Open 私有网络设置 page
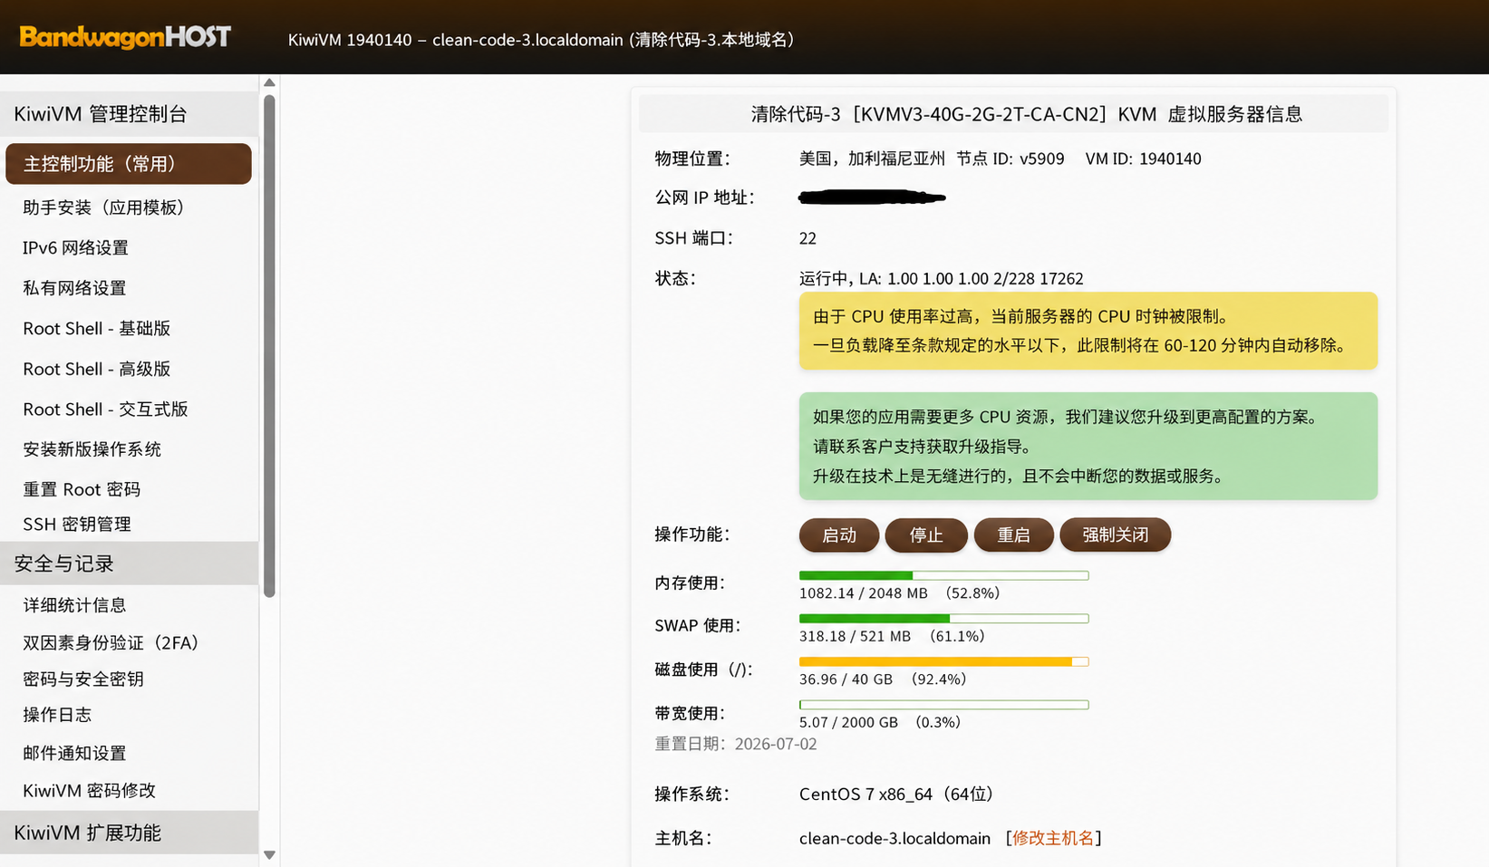 [x=74, y=288]
